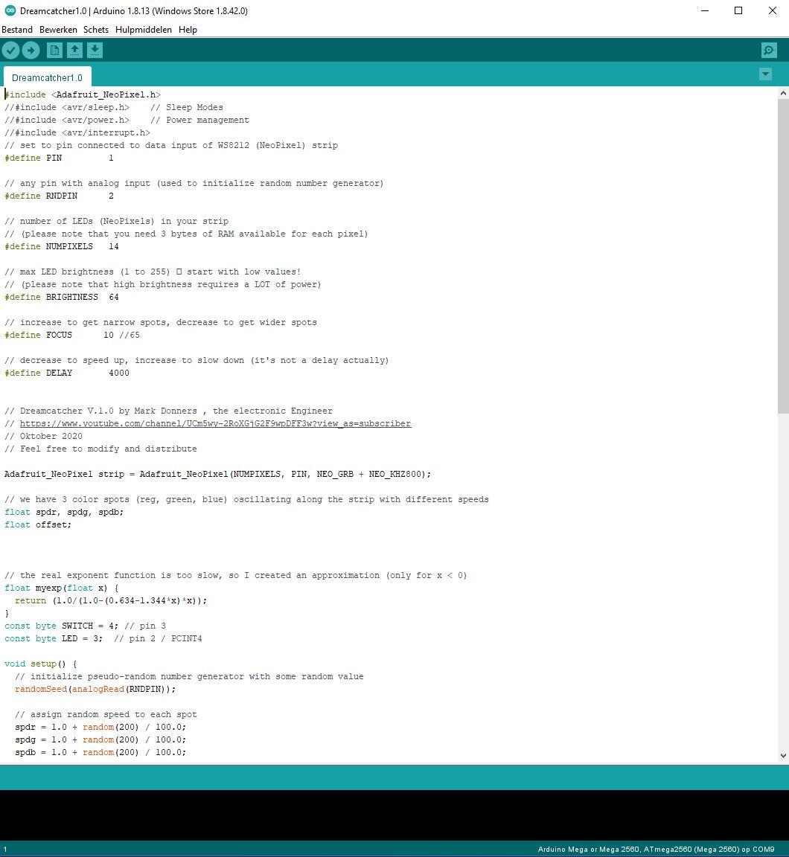Open the Help menu
Viewport: 789px width, 857px height.
click(x=188, y=30)
